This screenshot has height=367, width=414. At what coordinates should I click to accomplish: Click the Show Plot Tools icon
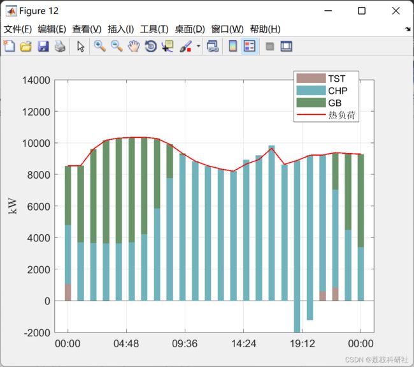[x=286, y=47]
